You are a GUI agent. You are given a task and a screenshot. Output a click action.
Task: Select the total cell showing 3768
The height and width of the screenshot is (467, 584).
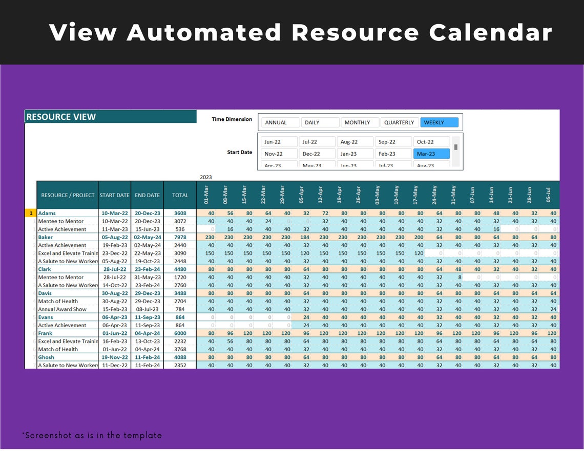tap(180, 349)
